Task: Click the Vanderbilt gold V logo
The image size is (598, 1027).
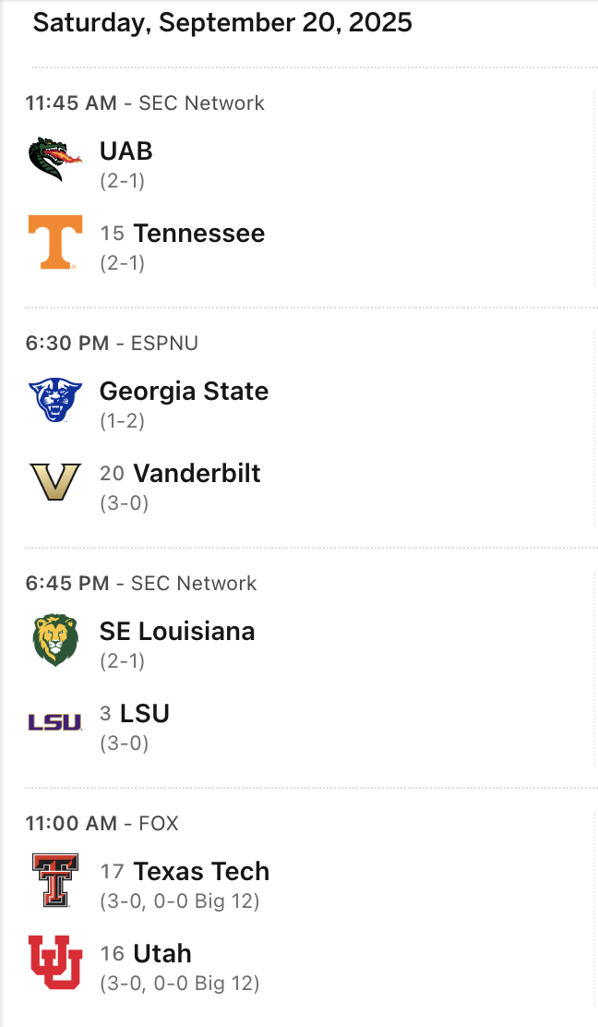Action: (x=55, y=482)
